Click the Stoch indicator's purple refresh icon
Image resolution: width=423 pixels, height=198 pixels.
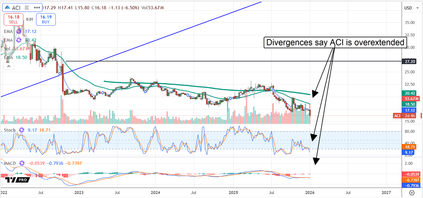tap(21, 130)
